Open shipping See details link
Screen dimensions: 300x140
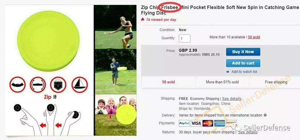[x=232, y=99]
